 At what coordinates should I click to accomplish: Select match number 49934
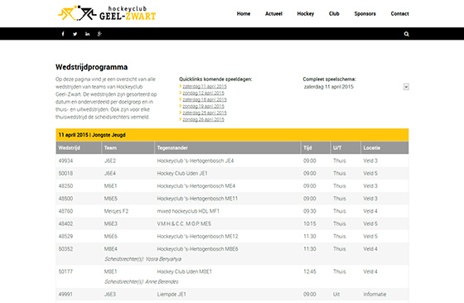pos(65,161)
